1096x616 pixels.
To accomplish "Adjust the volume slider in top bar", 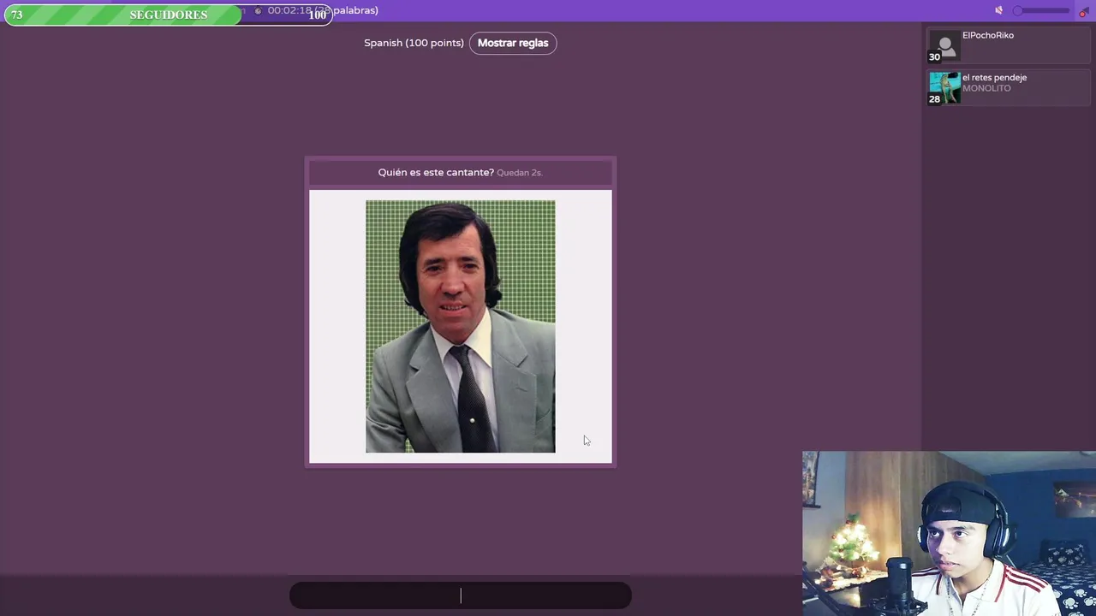I will pyautogui.click(x=1040, y=10).
